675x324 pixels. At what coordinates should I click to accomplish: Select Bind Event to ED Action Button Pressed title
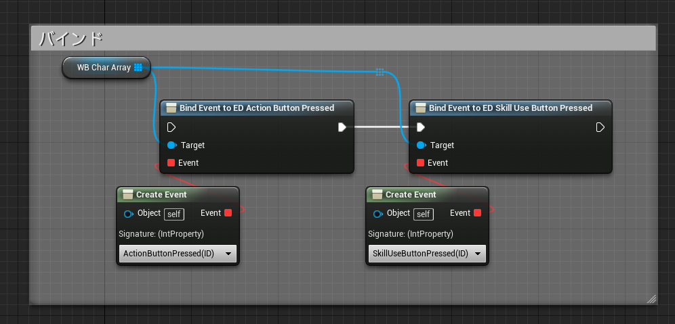pos(257,108)
